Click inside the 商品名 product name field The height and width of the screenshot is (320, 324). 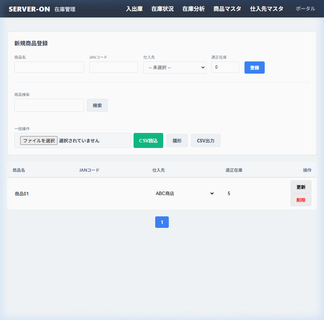49,67
